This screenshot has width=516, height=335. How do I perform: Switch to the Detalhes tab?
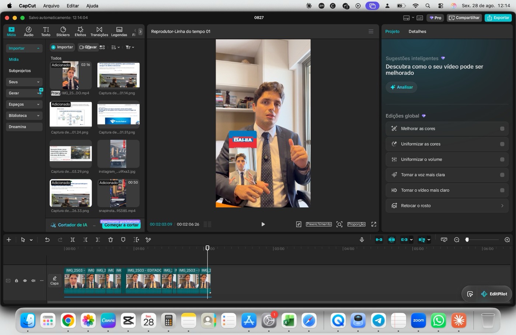[417, 31]
